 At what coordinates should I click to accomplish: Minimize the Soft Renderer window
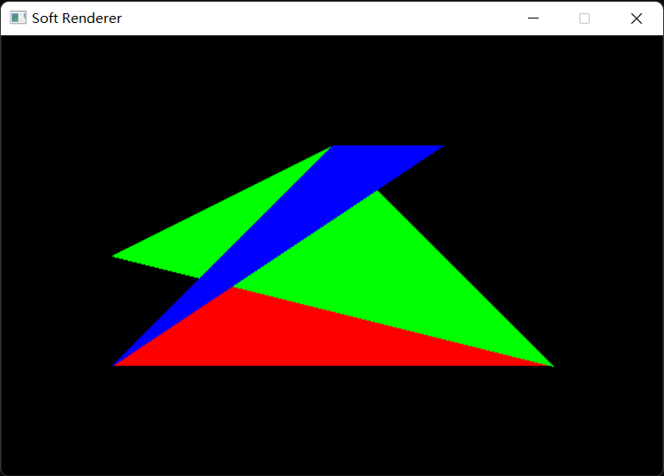coord(533,19)
